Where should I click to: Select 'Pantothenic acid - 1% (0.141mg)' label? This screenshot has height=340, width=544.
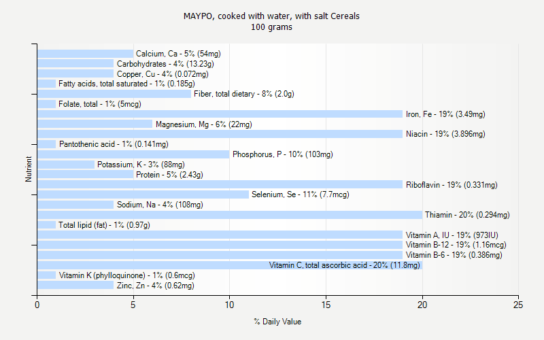(x=114, y=144)
